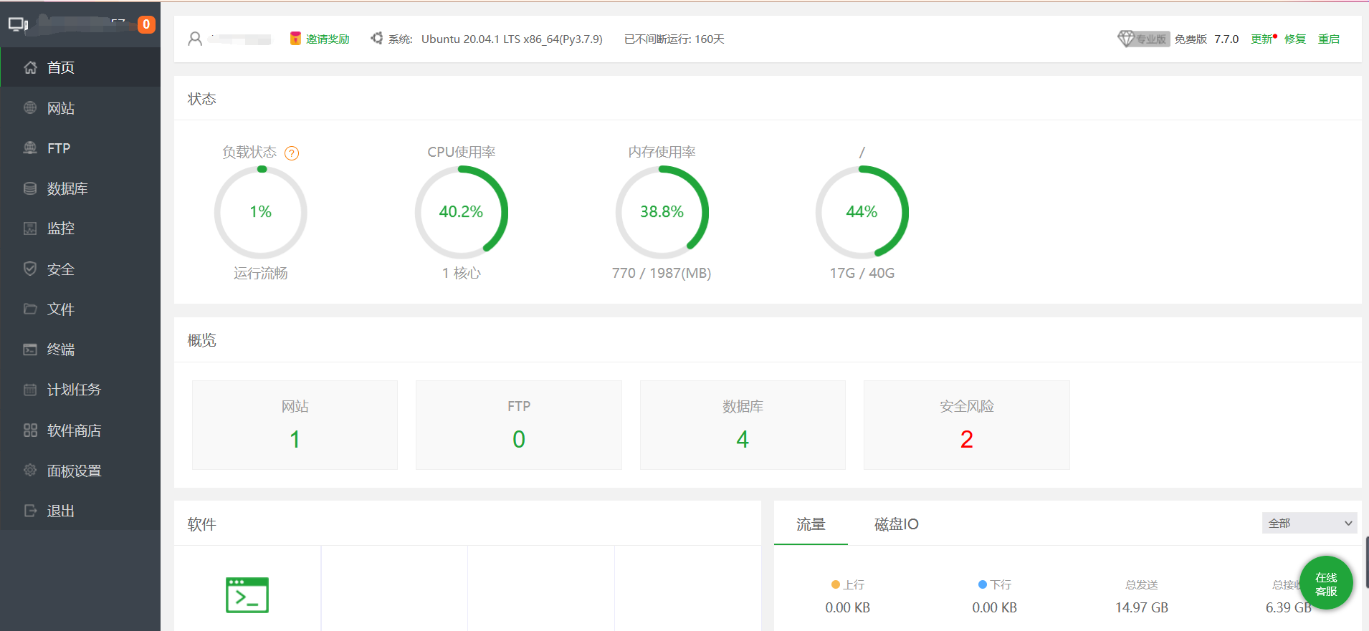This screenshot has height=631, width=1369.
Task: Click the 面板设置 gear icon
Action: click(30, 471)
